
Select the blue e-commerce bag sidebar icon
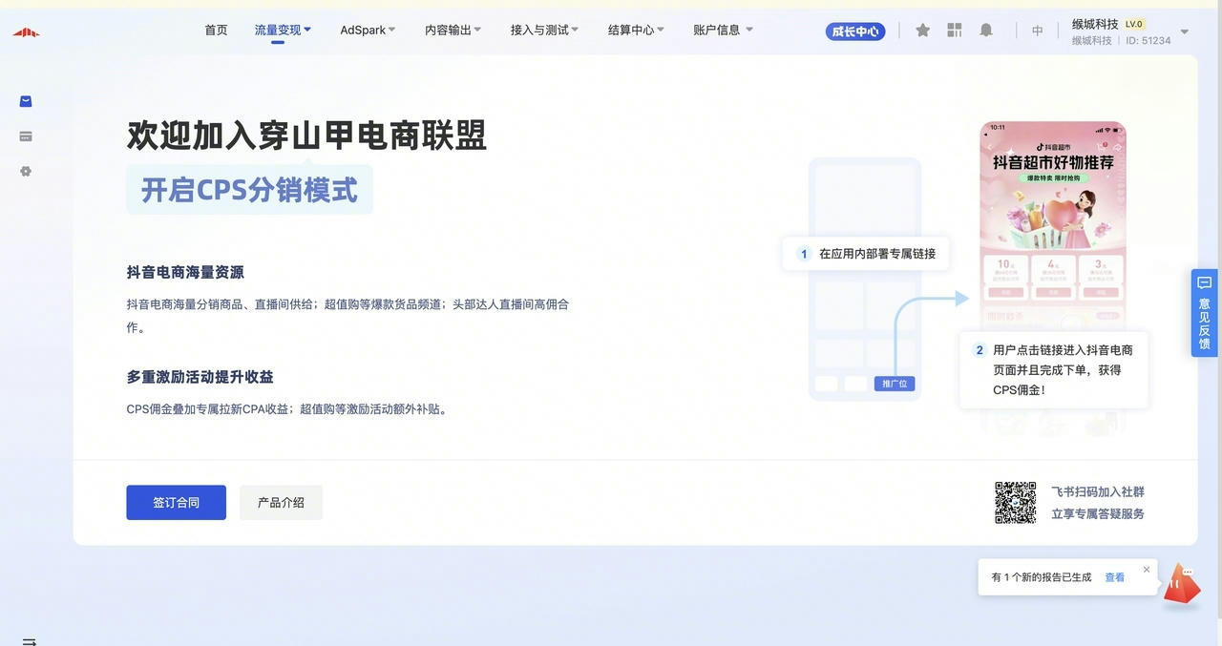(26, 101)
